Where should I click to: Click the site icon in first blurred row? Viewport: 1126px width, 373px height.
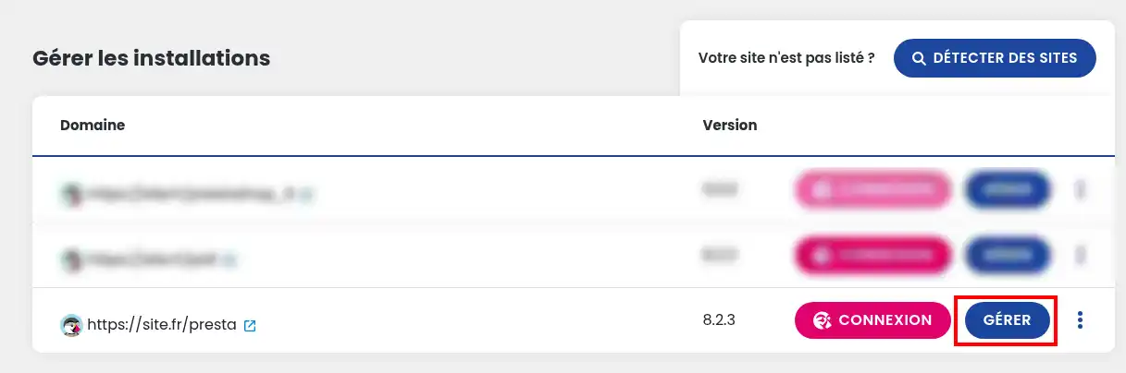(x=71, y=194)
